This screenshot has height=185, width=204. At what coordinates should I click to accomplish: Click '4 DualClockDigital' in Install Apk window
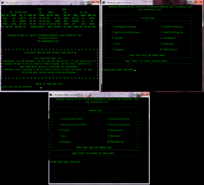click(x=172, y=32)
